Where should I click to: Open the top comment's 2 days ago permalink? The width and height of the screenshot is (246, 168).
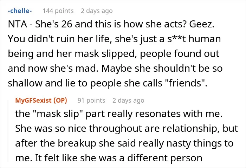pyautogui.click(x=97, y=11)
